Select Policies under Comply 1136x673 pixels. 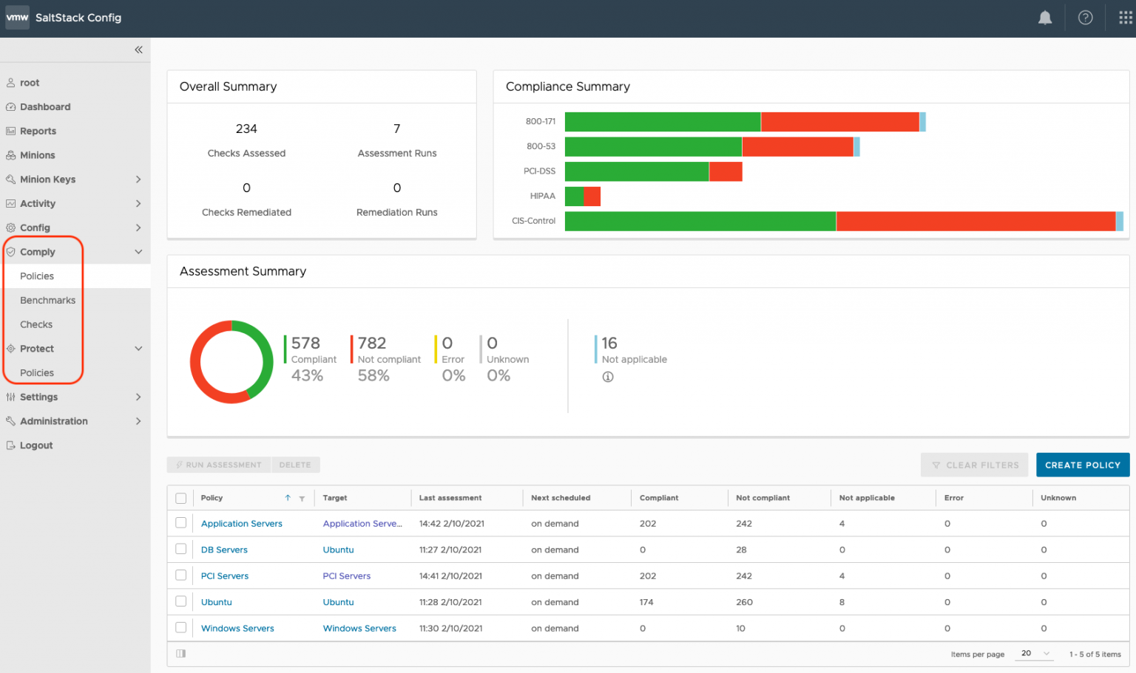[x=37, y=276]
